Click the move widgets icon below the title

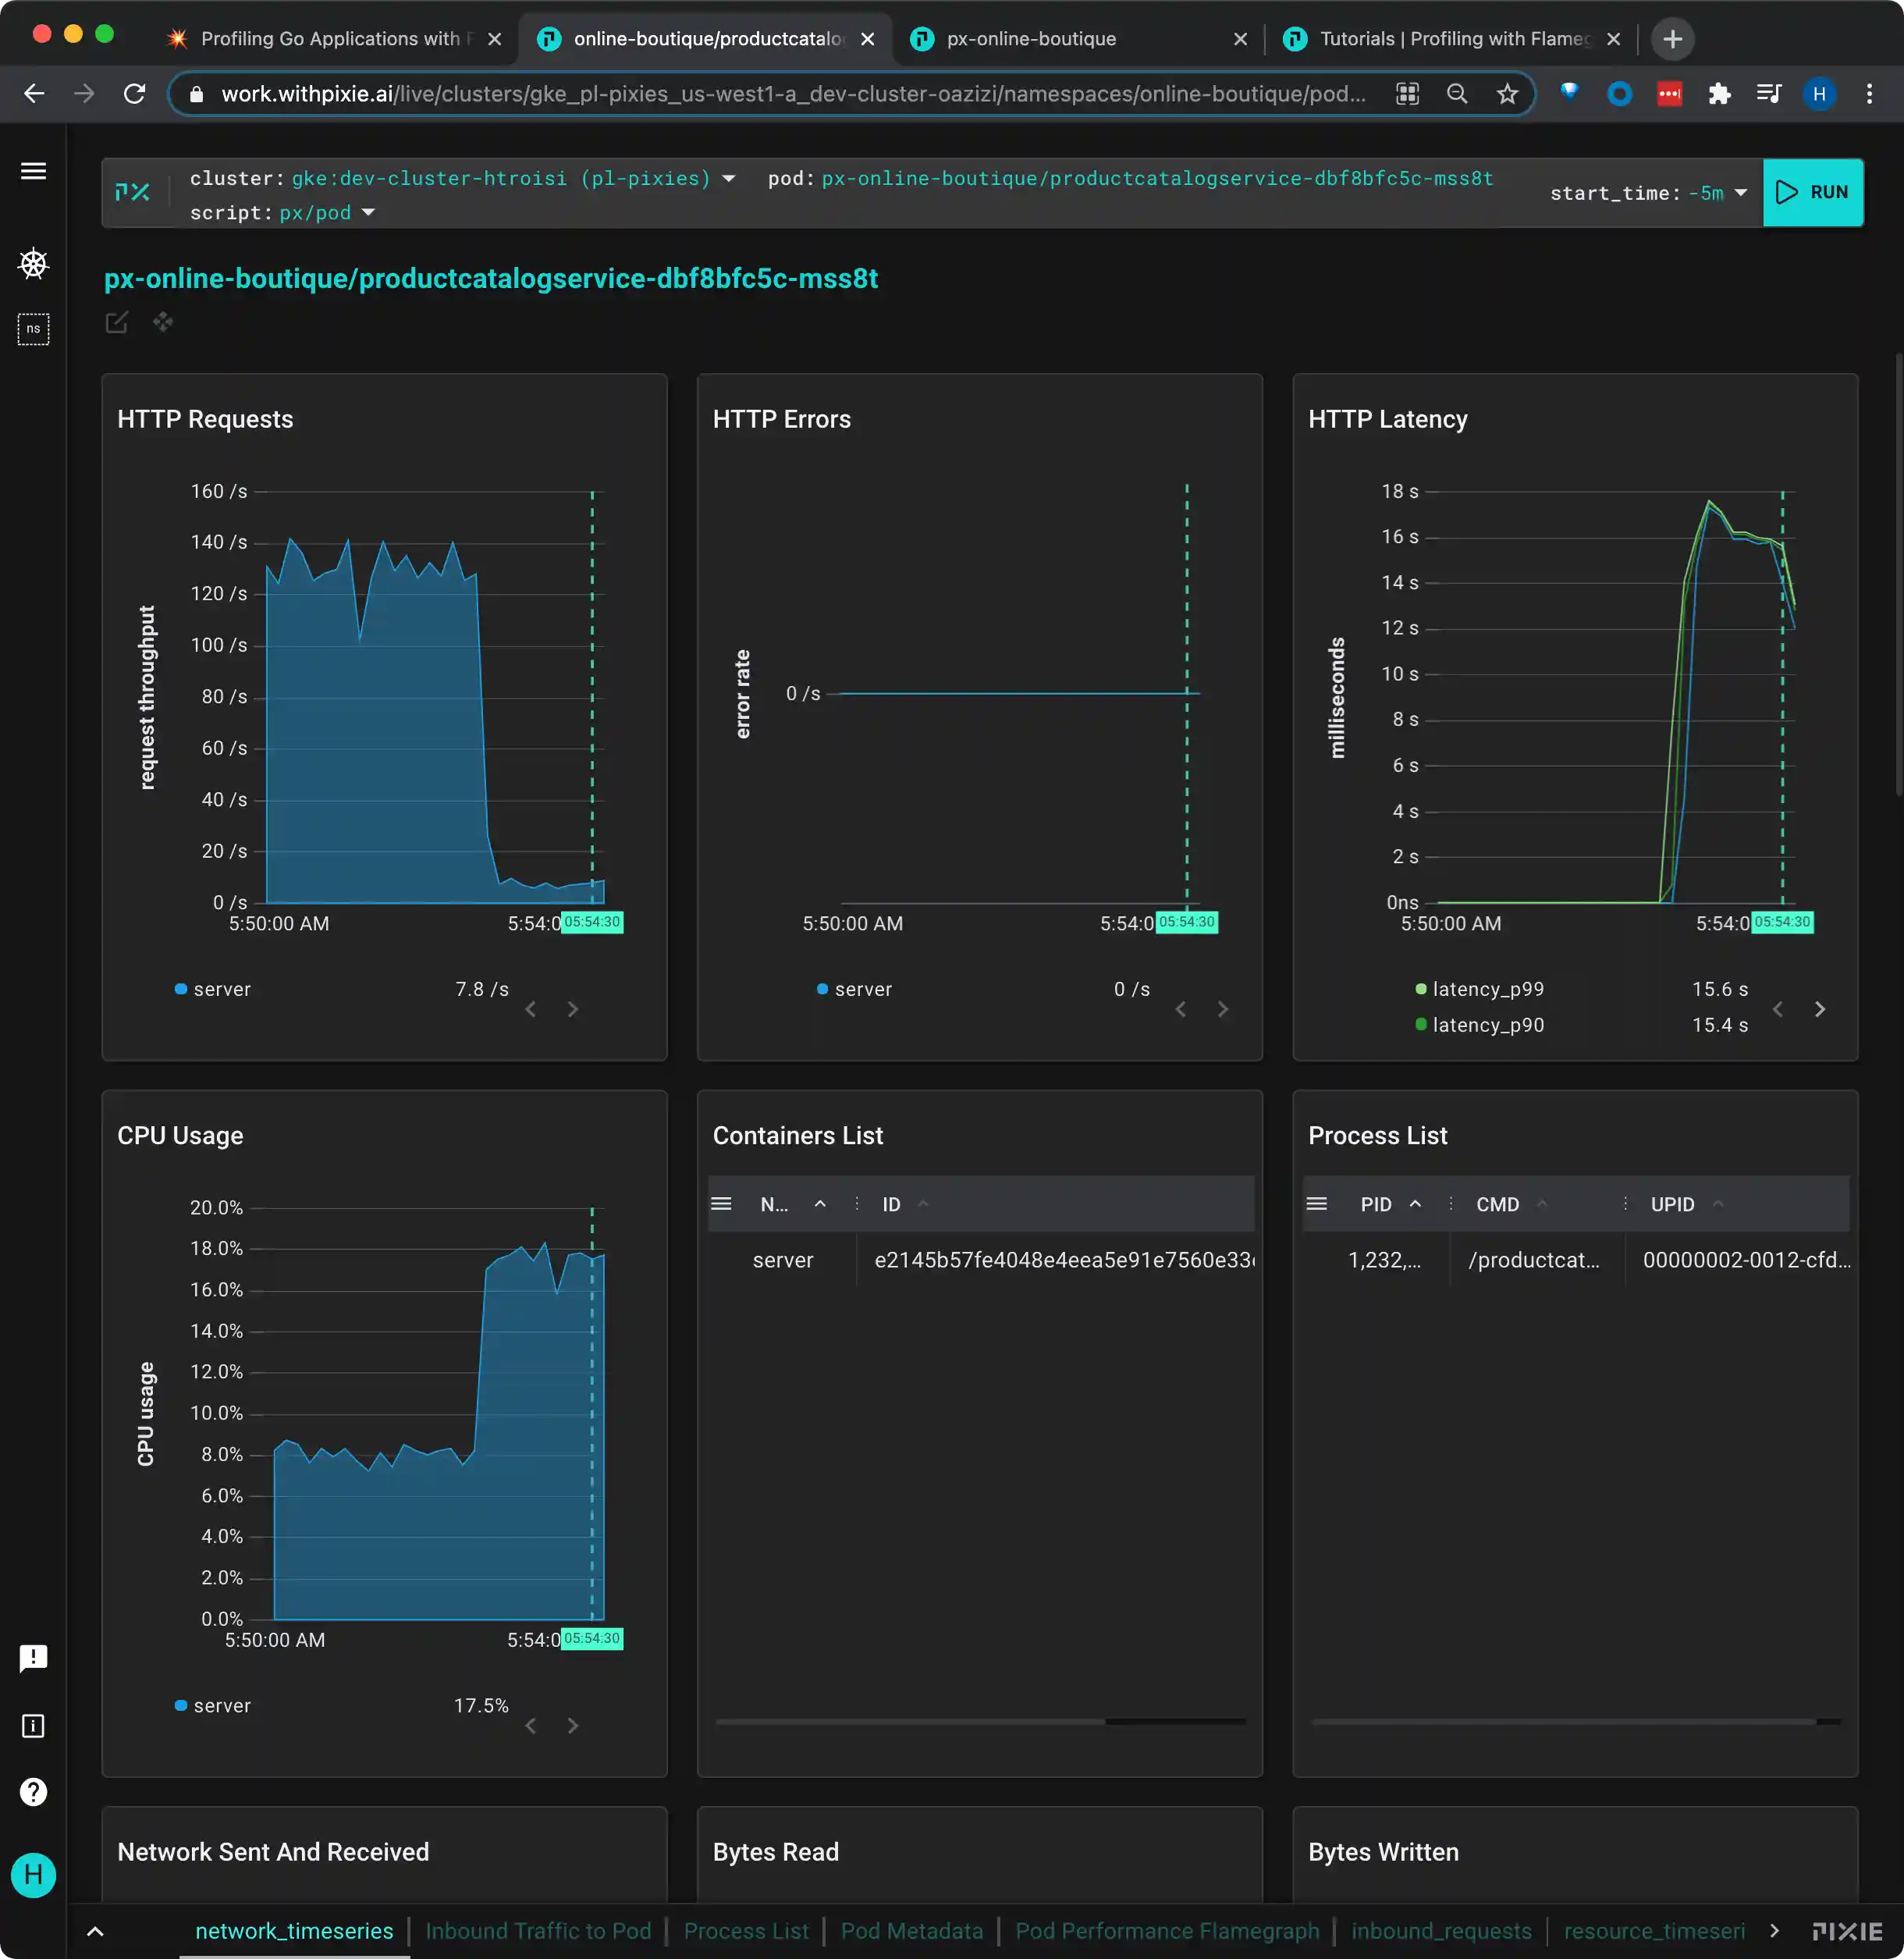coord(163,322)
